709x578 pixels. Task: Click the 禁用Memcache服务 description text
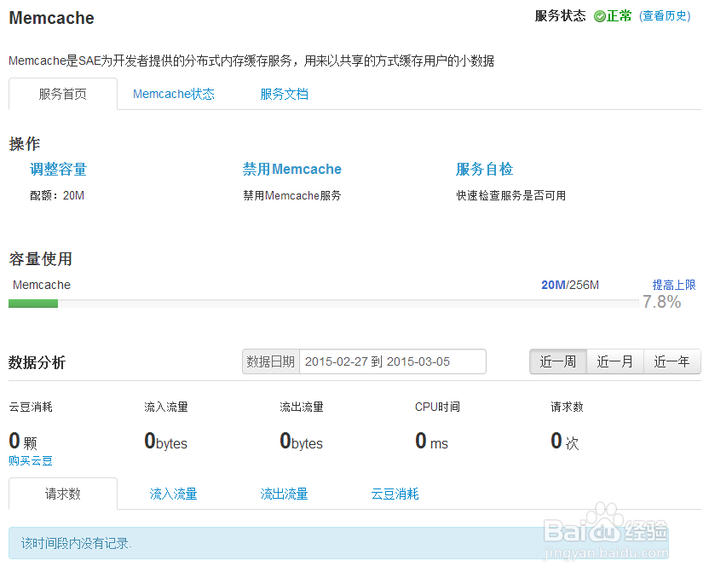(x=292, y=195)
